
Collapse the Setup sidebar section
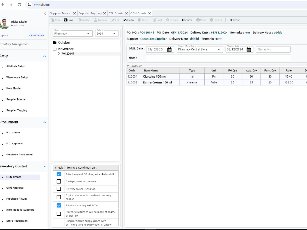(45, 56)
